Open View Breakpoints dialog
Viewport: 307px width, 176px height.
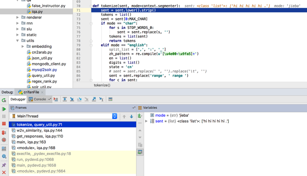click(4, 133)
